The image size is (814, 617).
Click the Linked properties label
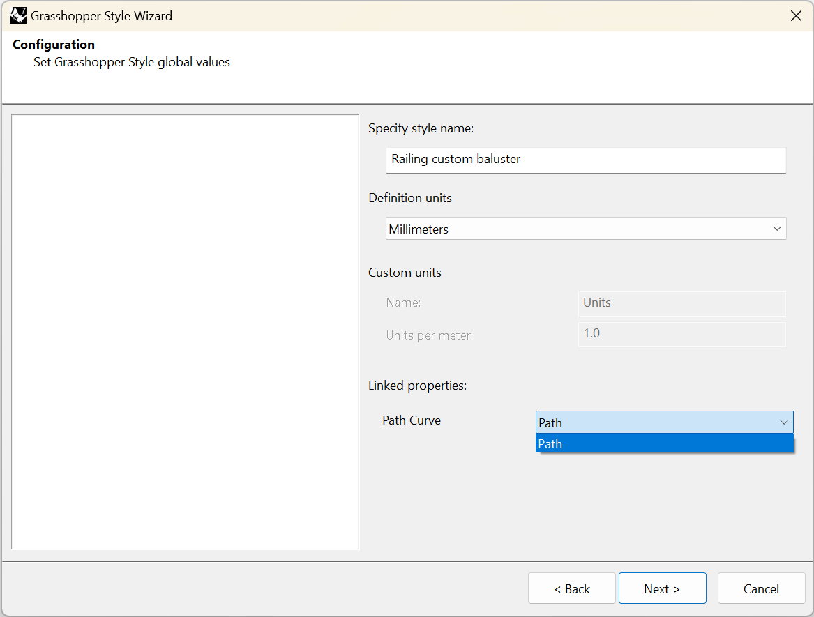point(417,386)
